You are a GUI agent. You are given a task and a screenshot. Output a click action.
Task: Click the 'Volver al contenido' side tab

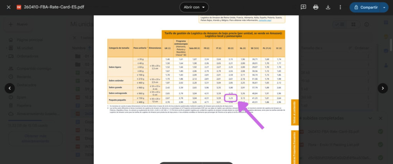[x=295, y=112]
